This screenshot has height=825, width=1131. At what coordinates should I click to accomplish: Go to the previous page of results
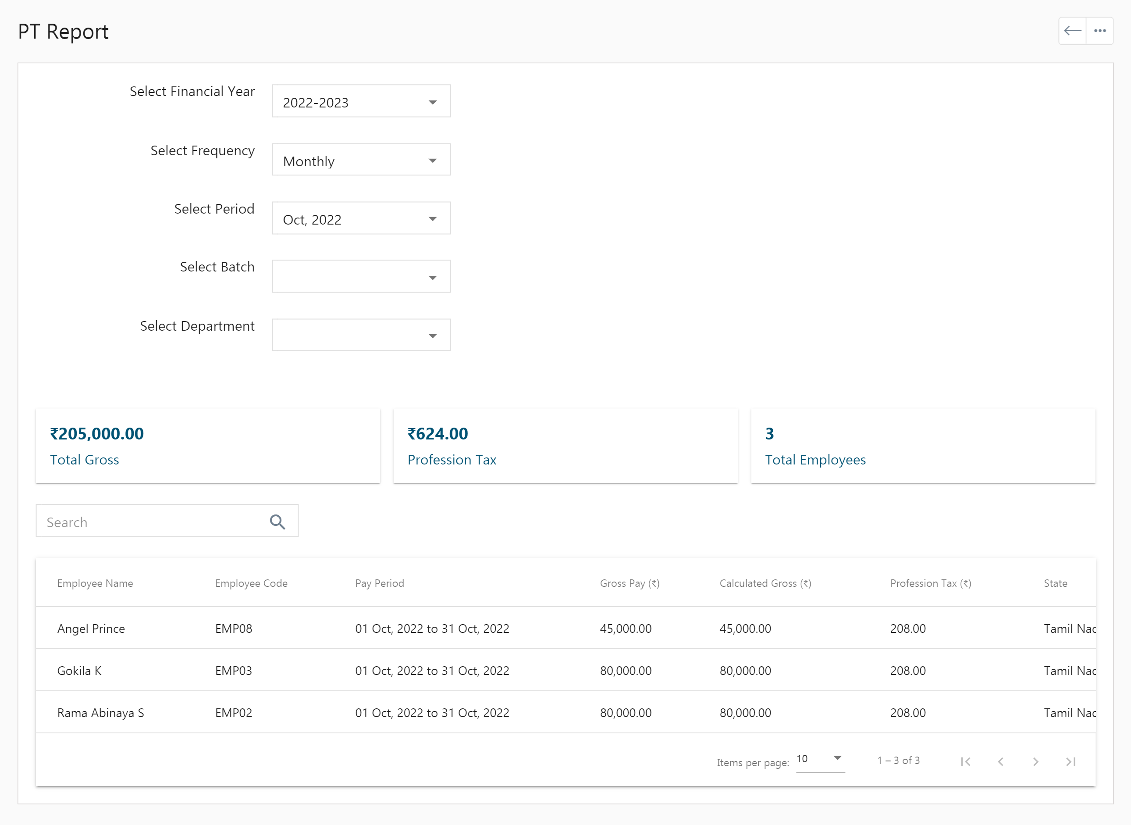[1001, 761]
